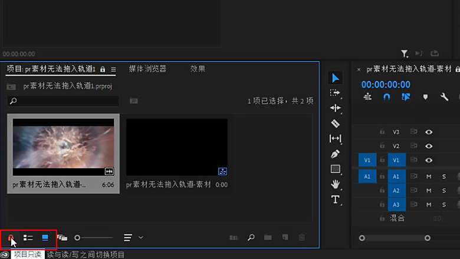Screen dimensions: 460x259
Task: Select the Selection (arrow) tool
Action: tap(336, 78)
